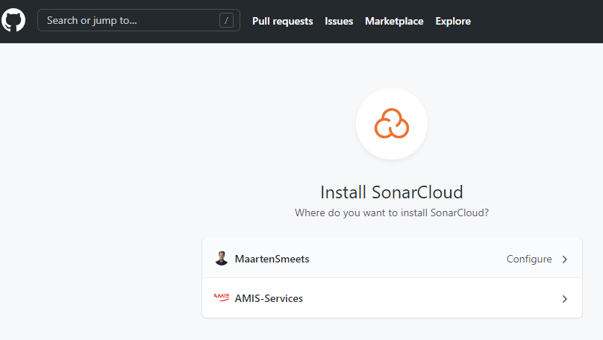Click the AMIS-Services organization logo

click(222, 298)
